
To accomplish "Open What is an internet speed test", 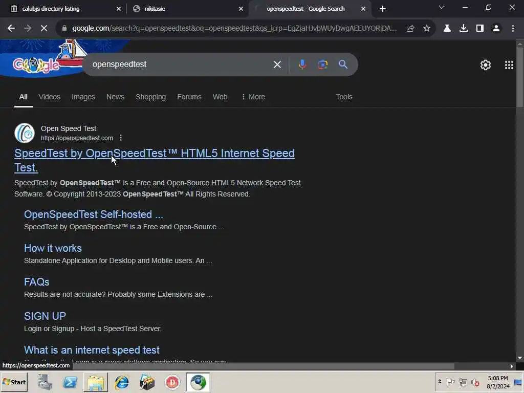I will click(x=92, y=350).
